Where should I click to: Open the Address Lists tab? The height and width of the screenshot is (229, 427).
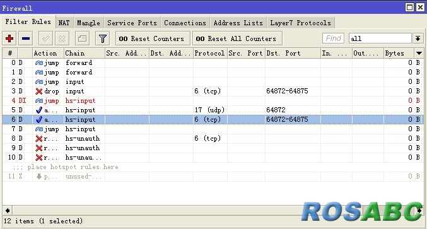238,23
